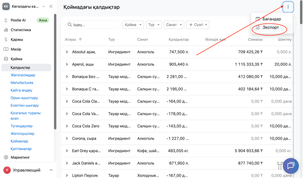Collapse the sidebar with double-chevron icon
Viewport: 303px width, 178px height.
(x=51, y=6)
